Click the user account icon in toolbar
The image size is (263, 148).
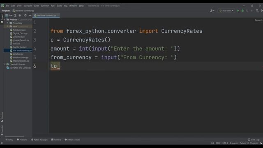[212, 11]
